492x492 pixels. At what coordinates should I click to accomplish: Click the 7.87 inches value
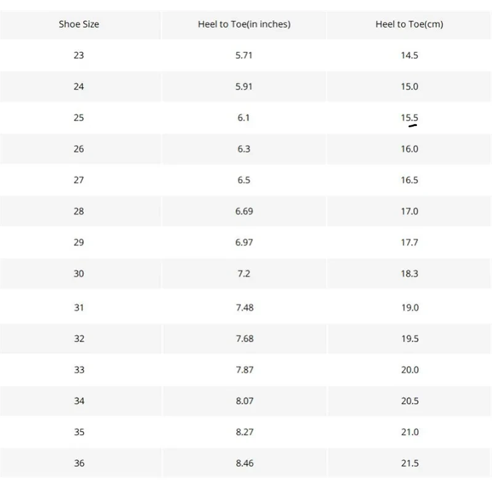(244, 370)
